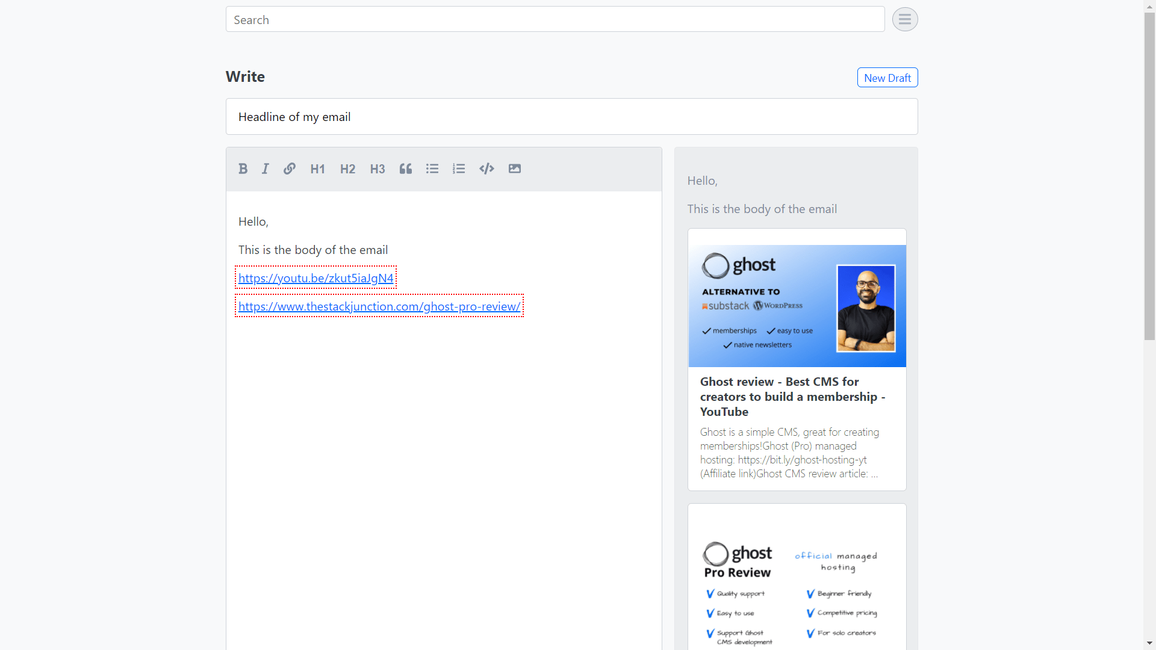
Task: Create a bulleted list
Action: pos(432,169)
